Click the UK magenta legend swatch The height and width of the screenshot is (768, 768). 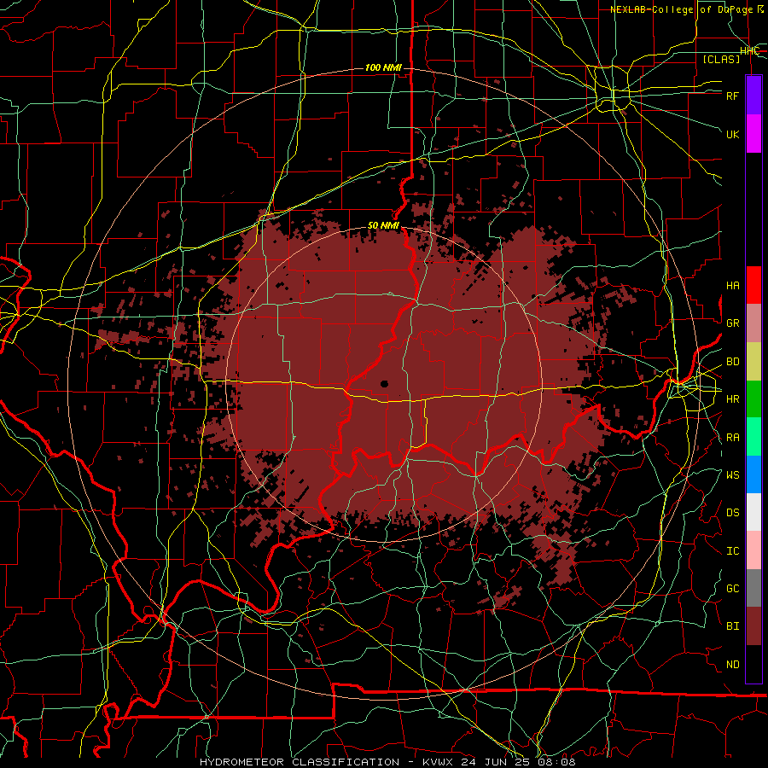tap(753, 134)
